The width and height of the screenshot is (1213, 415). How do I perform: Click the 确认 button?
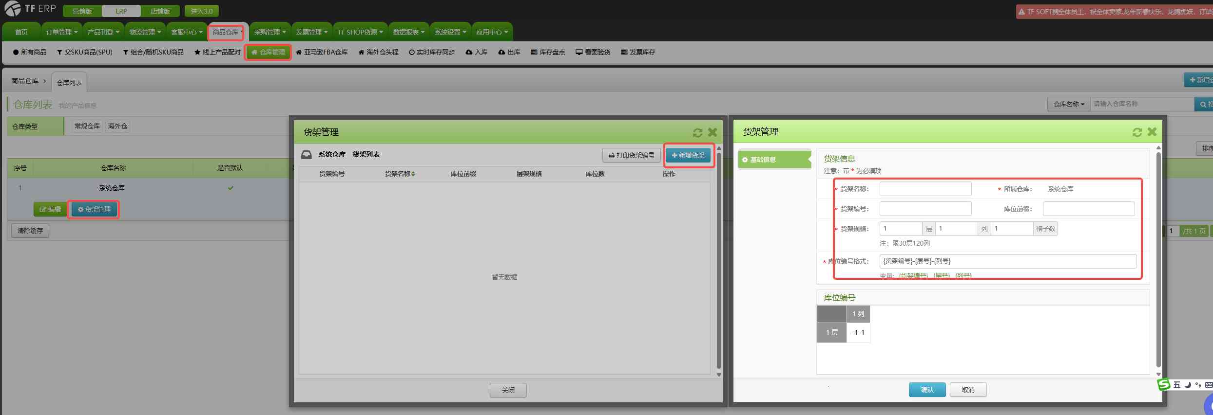pos(927,390)
